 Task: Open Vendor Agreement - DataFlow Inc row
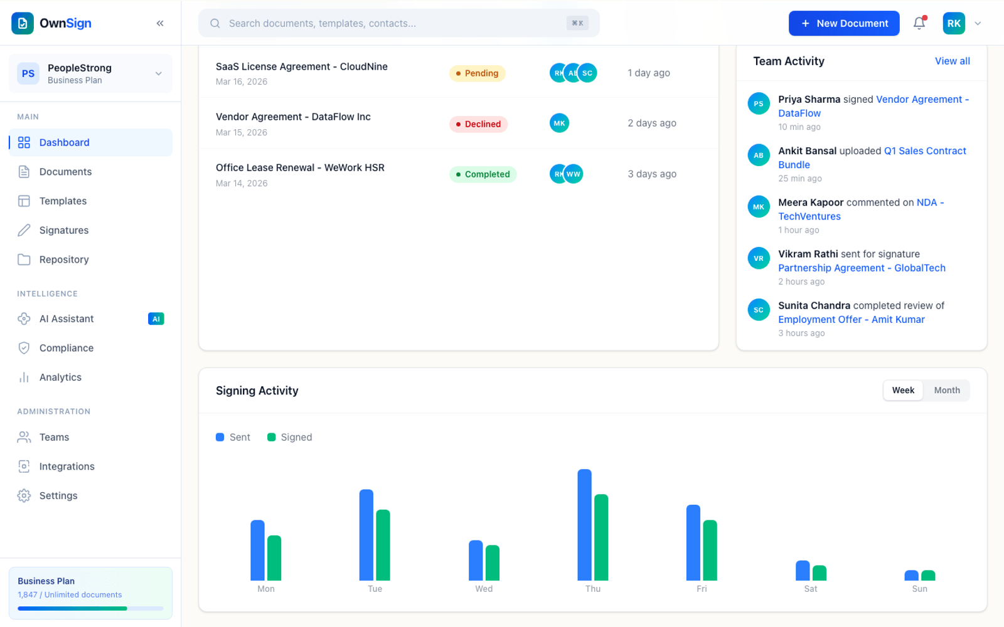(x=459, y=124)
